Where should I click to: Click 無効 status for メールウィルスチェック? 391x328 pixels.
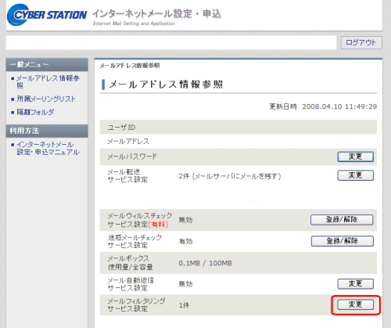click(x=185, y=220)
